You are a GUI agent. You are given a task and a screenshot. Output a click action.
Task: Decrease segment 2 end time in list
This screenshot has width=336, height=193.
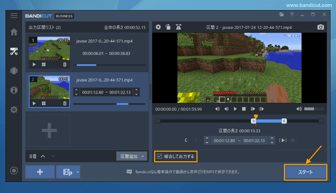(137, 94)
